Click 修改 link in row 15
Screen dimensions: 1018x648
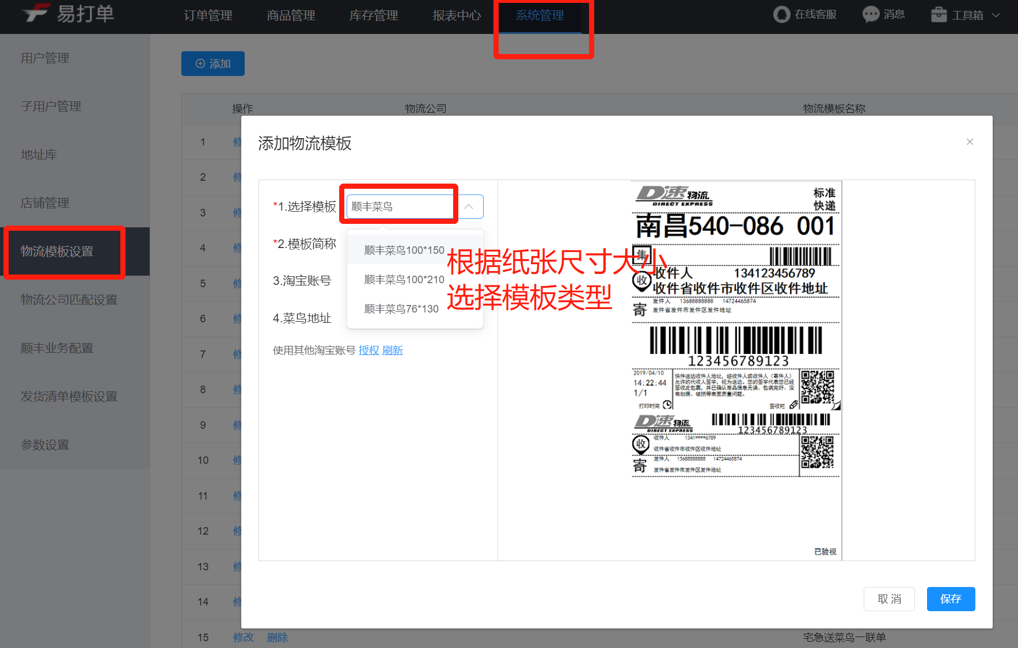244,637
